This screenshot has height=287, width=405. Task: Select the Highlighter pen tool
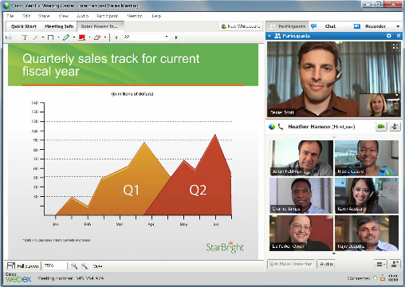66,37
